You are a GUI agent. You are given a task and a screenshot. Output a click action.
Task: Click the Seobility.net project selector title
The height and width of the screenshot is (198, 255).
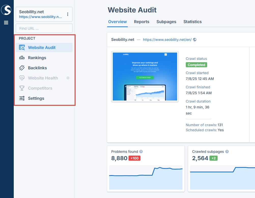point(31,12)
